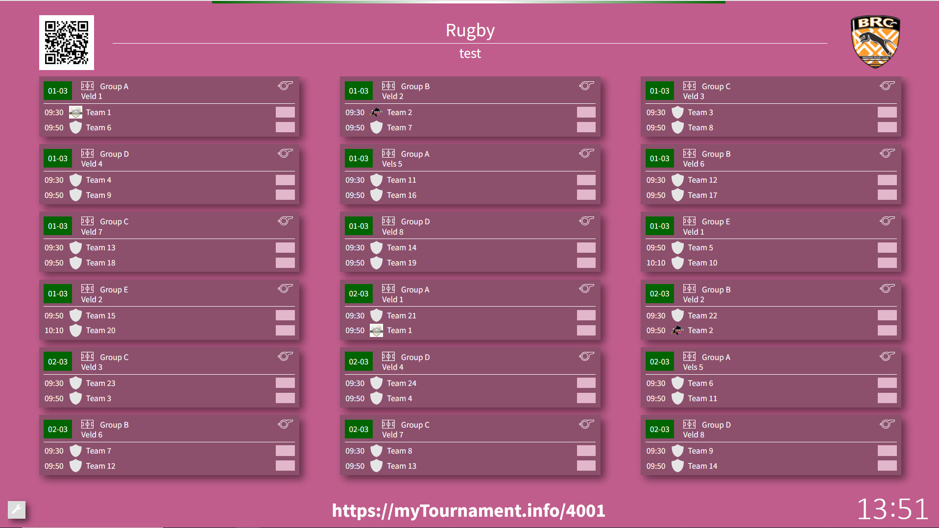
Task: Click the score box for Team 22
Action: (x=887, y=315)
